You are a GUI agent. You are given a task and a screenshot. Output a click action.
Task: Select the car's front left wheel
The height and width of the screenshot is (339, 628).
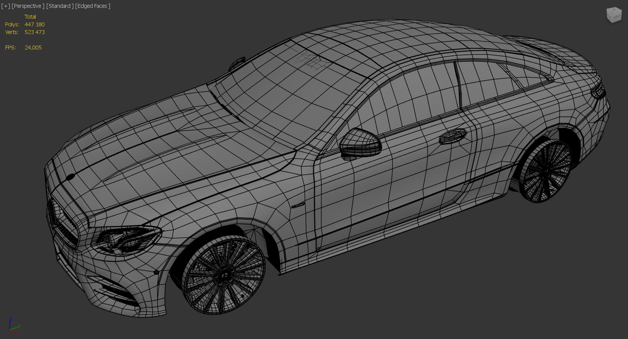223,276
